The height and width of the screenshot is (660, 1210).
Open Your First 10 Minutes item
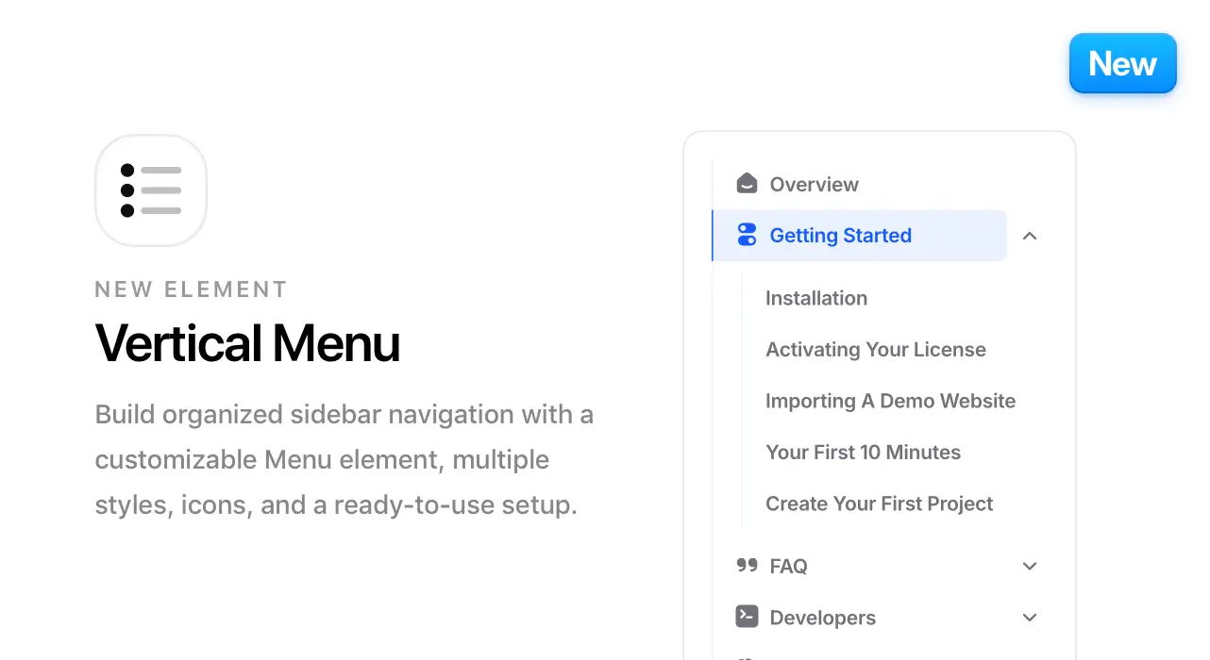[863, 453]
